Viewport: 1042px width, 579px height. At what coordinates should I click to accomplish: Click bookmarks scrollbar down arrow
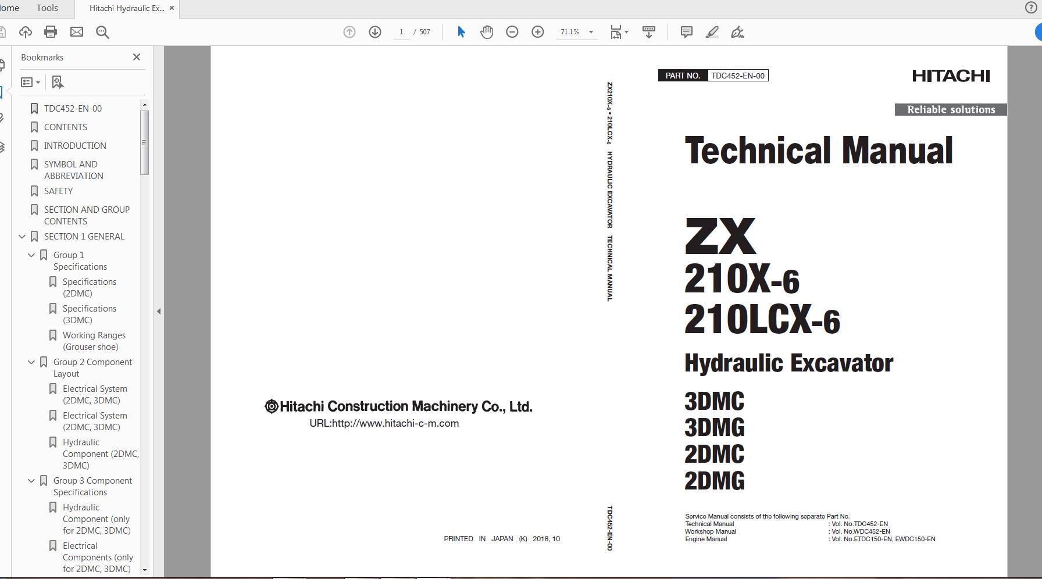tap(144, 570)
